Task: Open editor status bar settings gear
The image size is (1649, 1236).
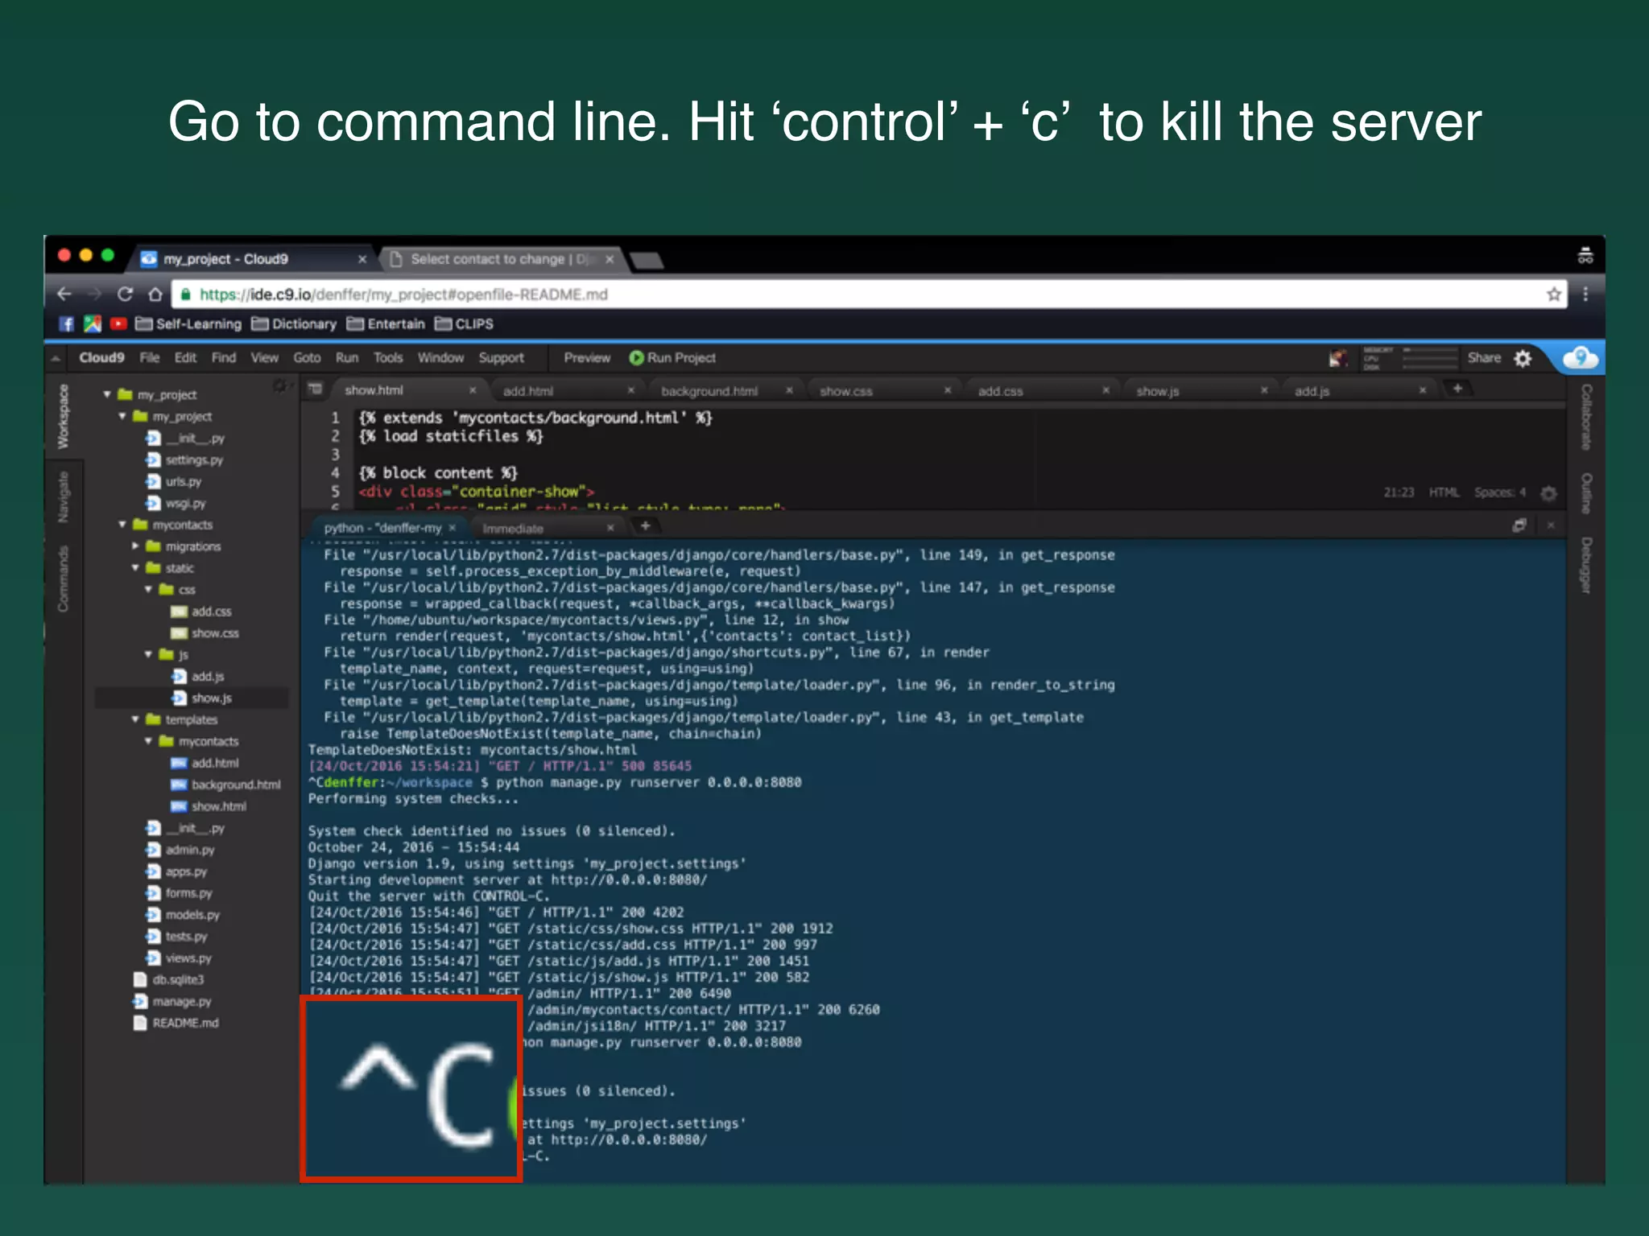Action: [x=1548, y=492]
